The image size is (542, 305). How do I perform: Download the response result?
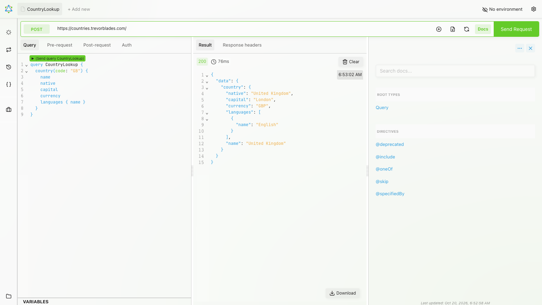click(343, 293)
